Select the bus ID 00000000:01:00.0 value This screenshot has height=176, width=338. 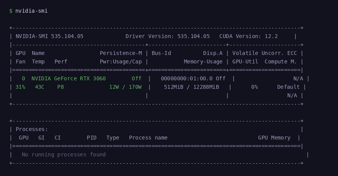pyautogui.click(x=187, y=78)
